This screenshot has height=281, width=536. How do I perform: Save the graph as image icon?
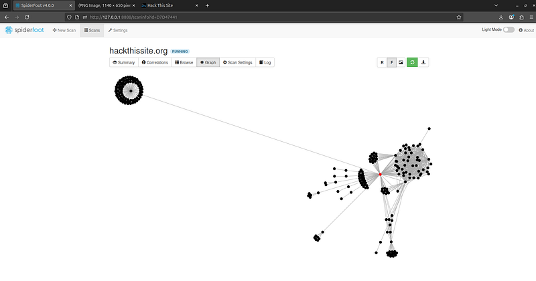tap(401, 62)
